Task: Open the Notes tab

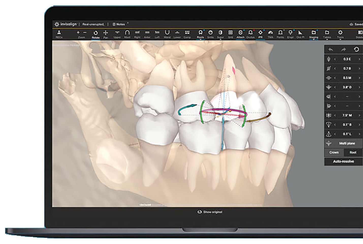Action: 119,24
